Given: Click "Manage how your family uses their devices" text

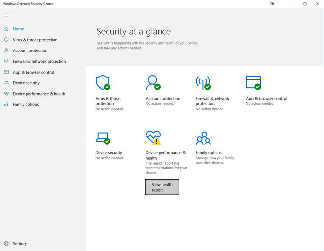Looking at the screenshot, I should 215,160.
